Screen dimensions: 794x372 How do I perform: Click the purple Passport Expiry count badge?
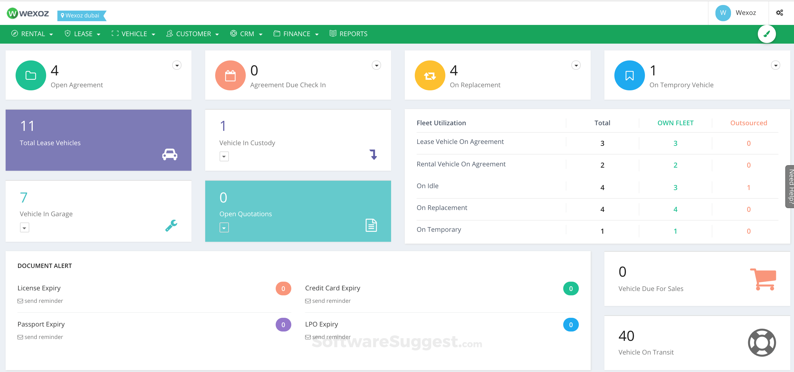pyautogui.click(x=283, y=324)
